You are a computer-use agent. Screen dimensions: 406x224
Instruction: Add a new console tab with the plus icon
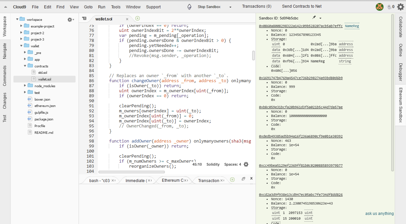click(x=232, y=180)
